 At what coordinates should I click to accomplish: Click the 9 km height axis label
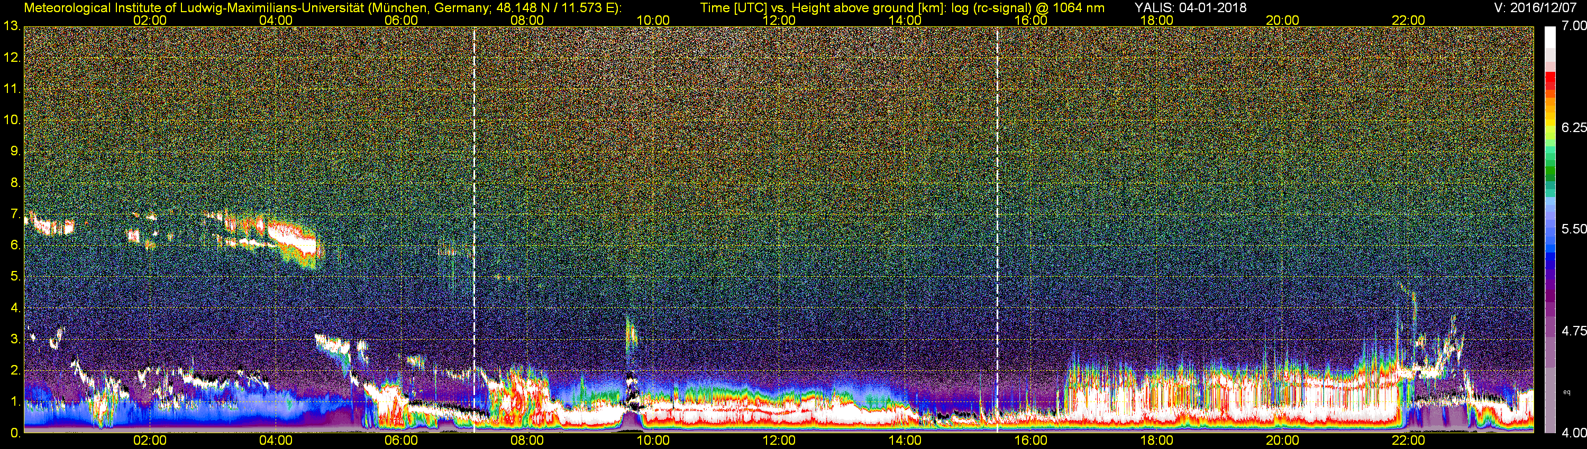(15, 151)
